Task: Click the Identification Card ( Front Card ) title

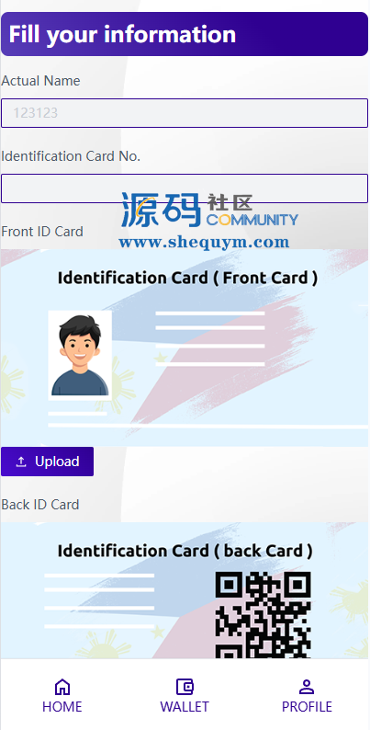Action: click(188, 278)
